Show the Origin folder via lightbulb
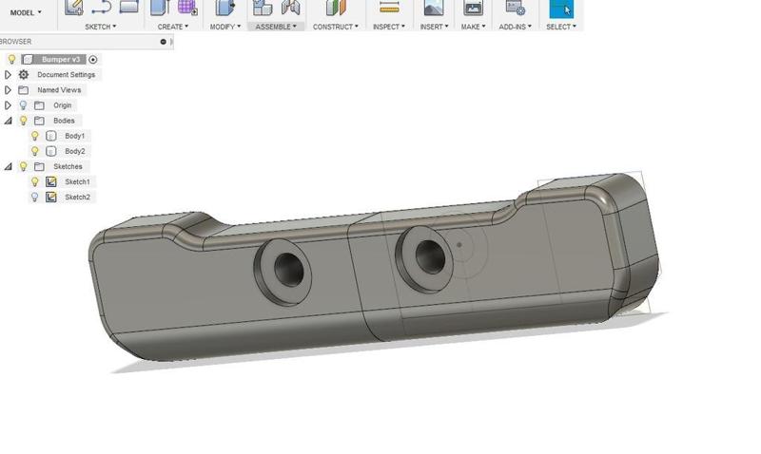The image size is (761, 454). click(23, 105)
